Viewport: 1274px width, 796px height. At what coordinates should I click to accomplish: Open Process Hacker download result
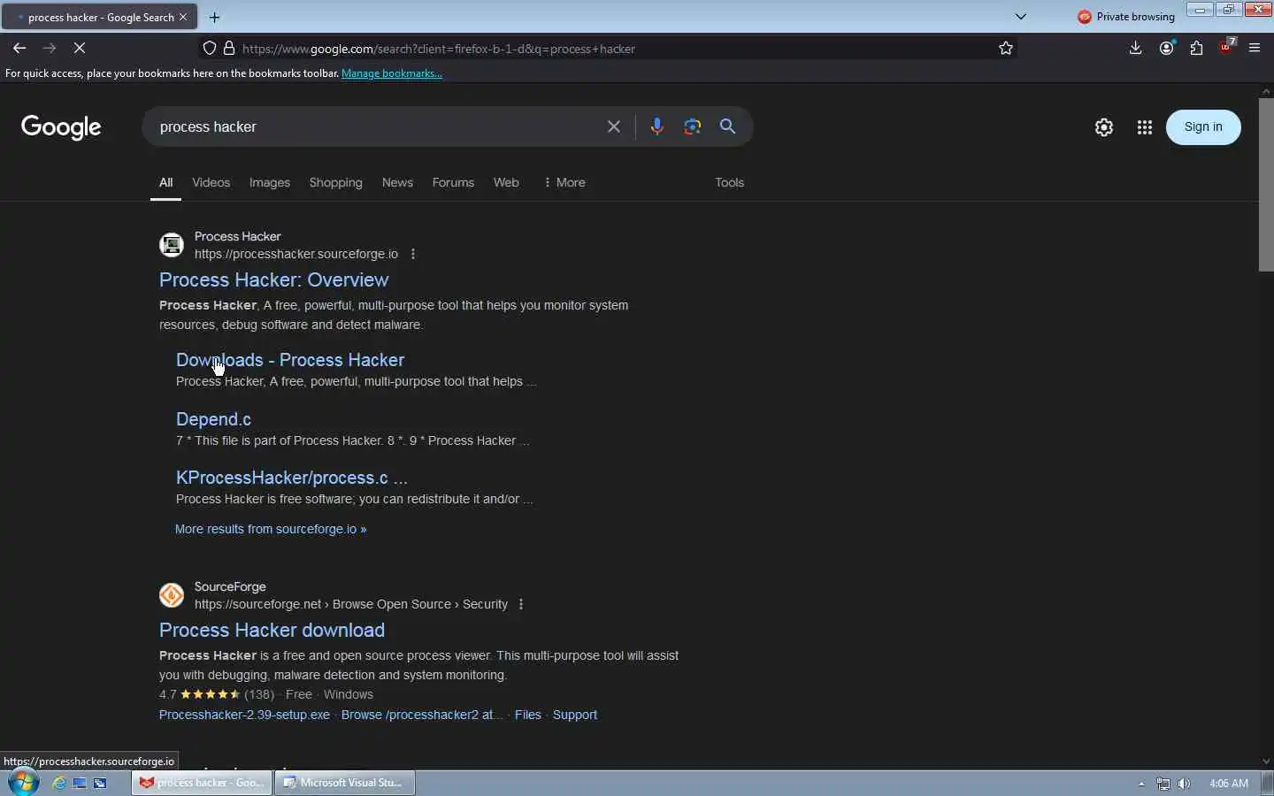272,630
